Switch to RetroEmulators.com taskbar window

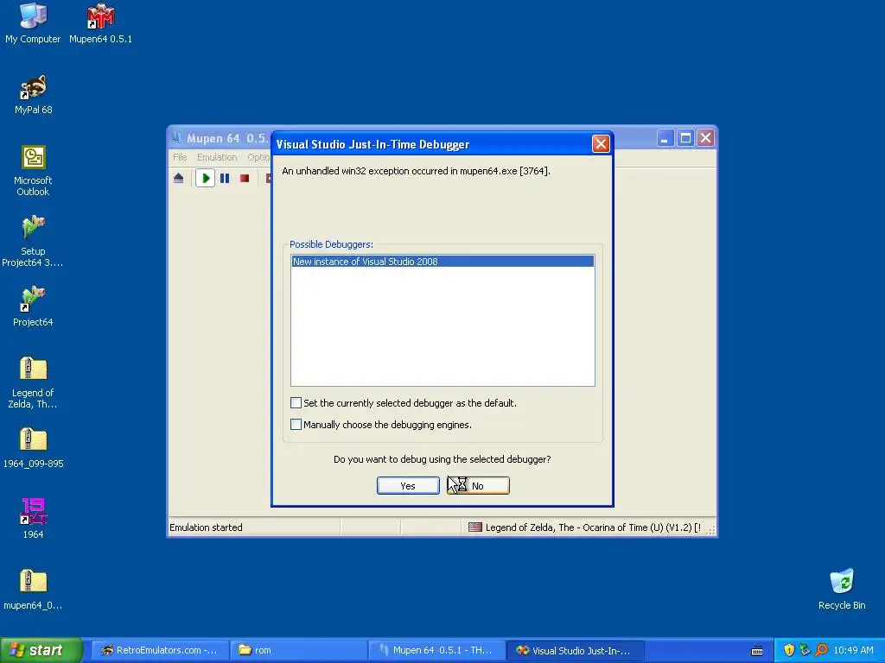160,650
